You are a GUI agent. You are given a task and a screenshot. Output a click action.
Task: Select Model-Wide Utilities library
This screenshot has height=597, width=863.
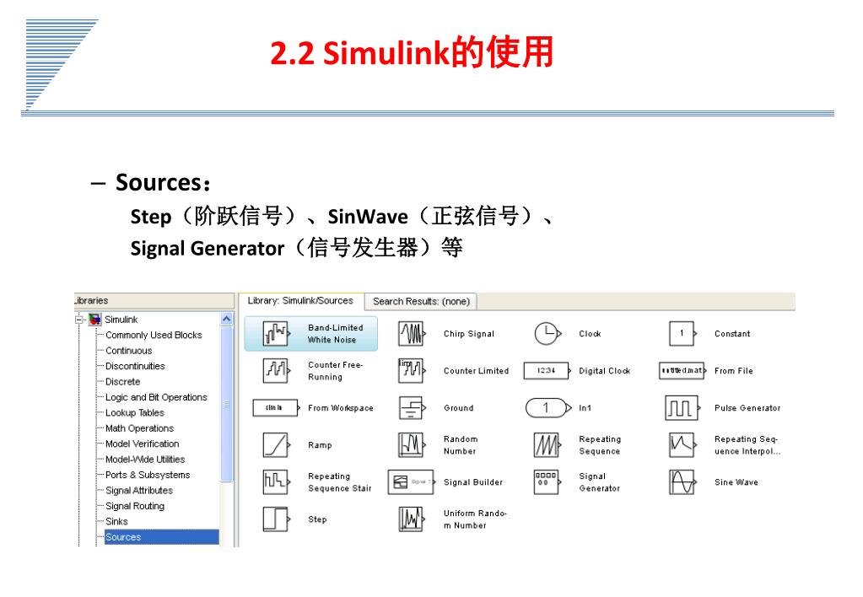(x=145, y=460)
